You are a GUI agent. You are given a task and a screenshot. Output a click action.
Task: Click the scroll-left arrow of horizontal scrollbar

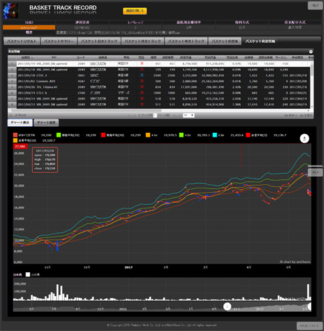pyautogui.click(x=9, y=111)
